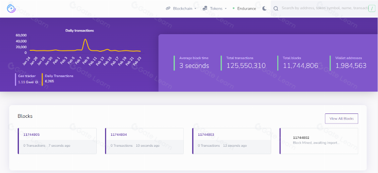Click 0 Transactions in block 11744805 card
Viewport: 378px width, 173px height.
pos(34,145)
